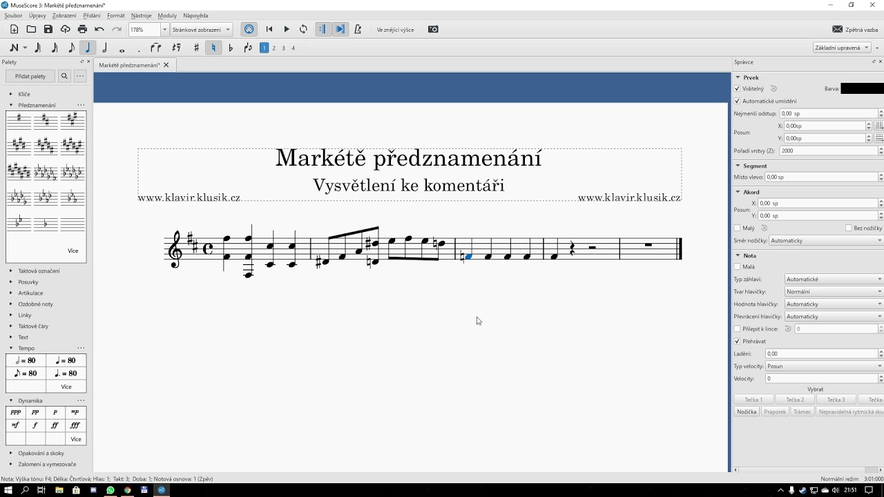Select the 16th note duration
Viewport: 884px width, 497px height.
55,48
